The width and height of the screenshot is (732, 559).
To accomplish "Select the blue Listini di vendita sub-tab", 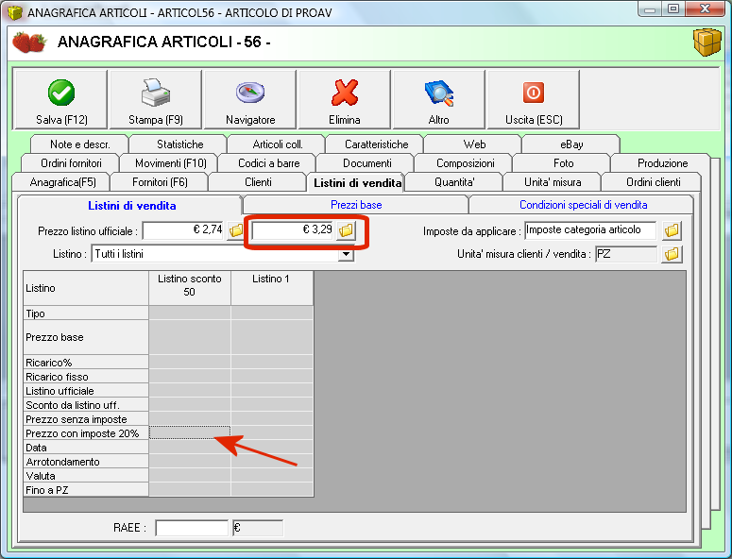I will (131, 205).
